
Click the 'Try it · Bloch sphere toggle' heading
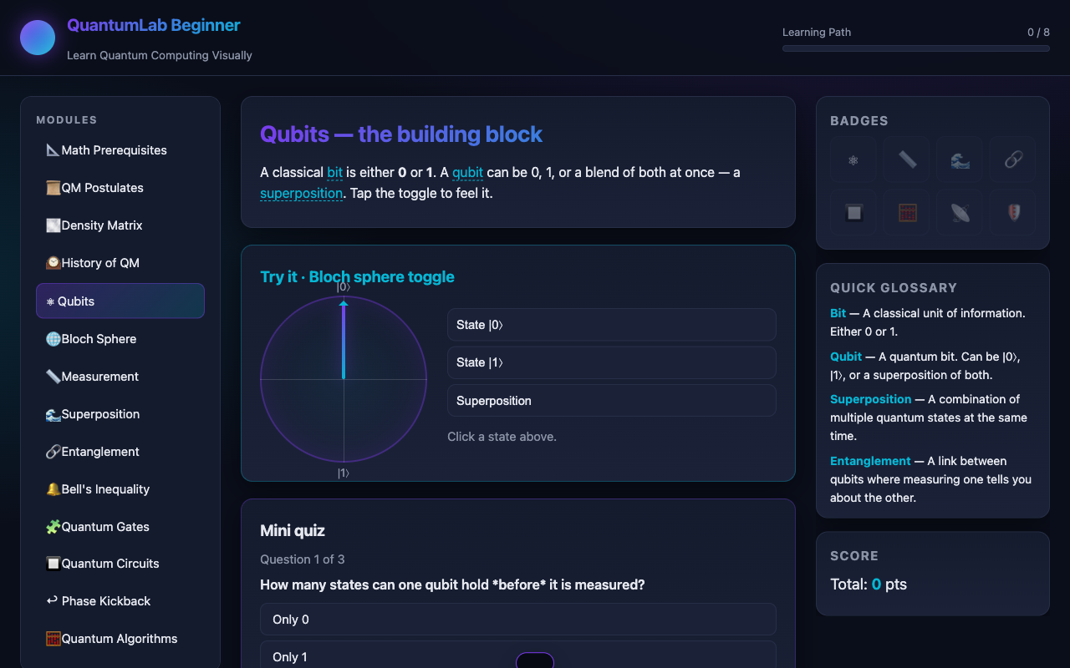(x=358, y=276)
